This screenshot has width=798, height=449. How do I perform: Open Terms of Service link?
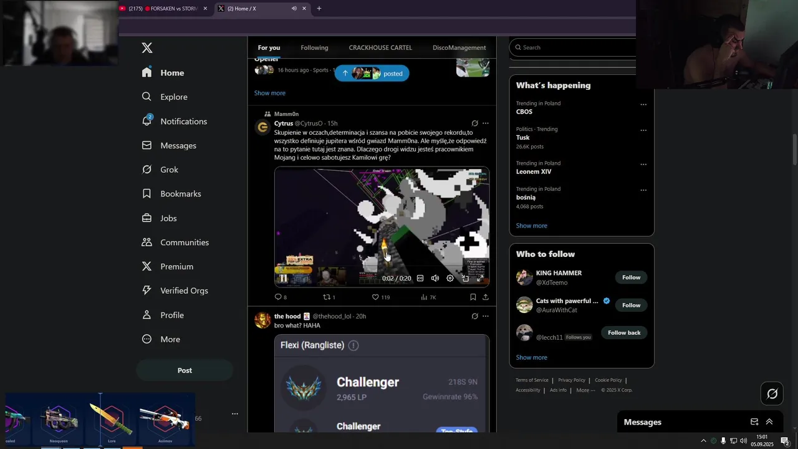pyautogui.click(x=532, y=380)
